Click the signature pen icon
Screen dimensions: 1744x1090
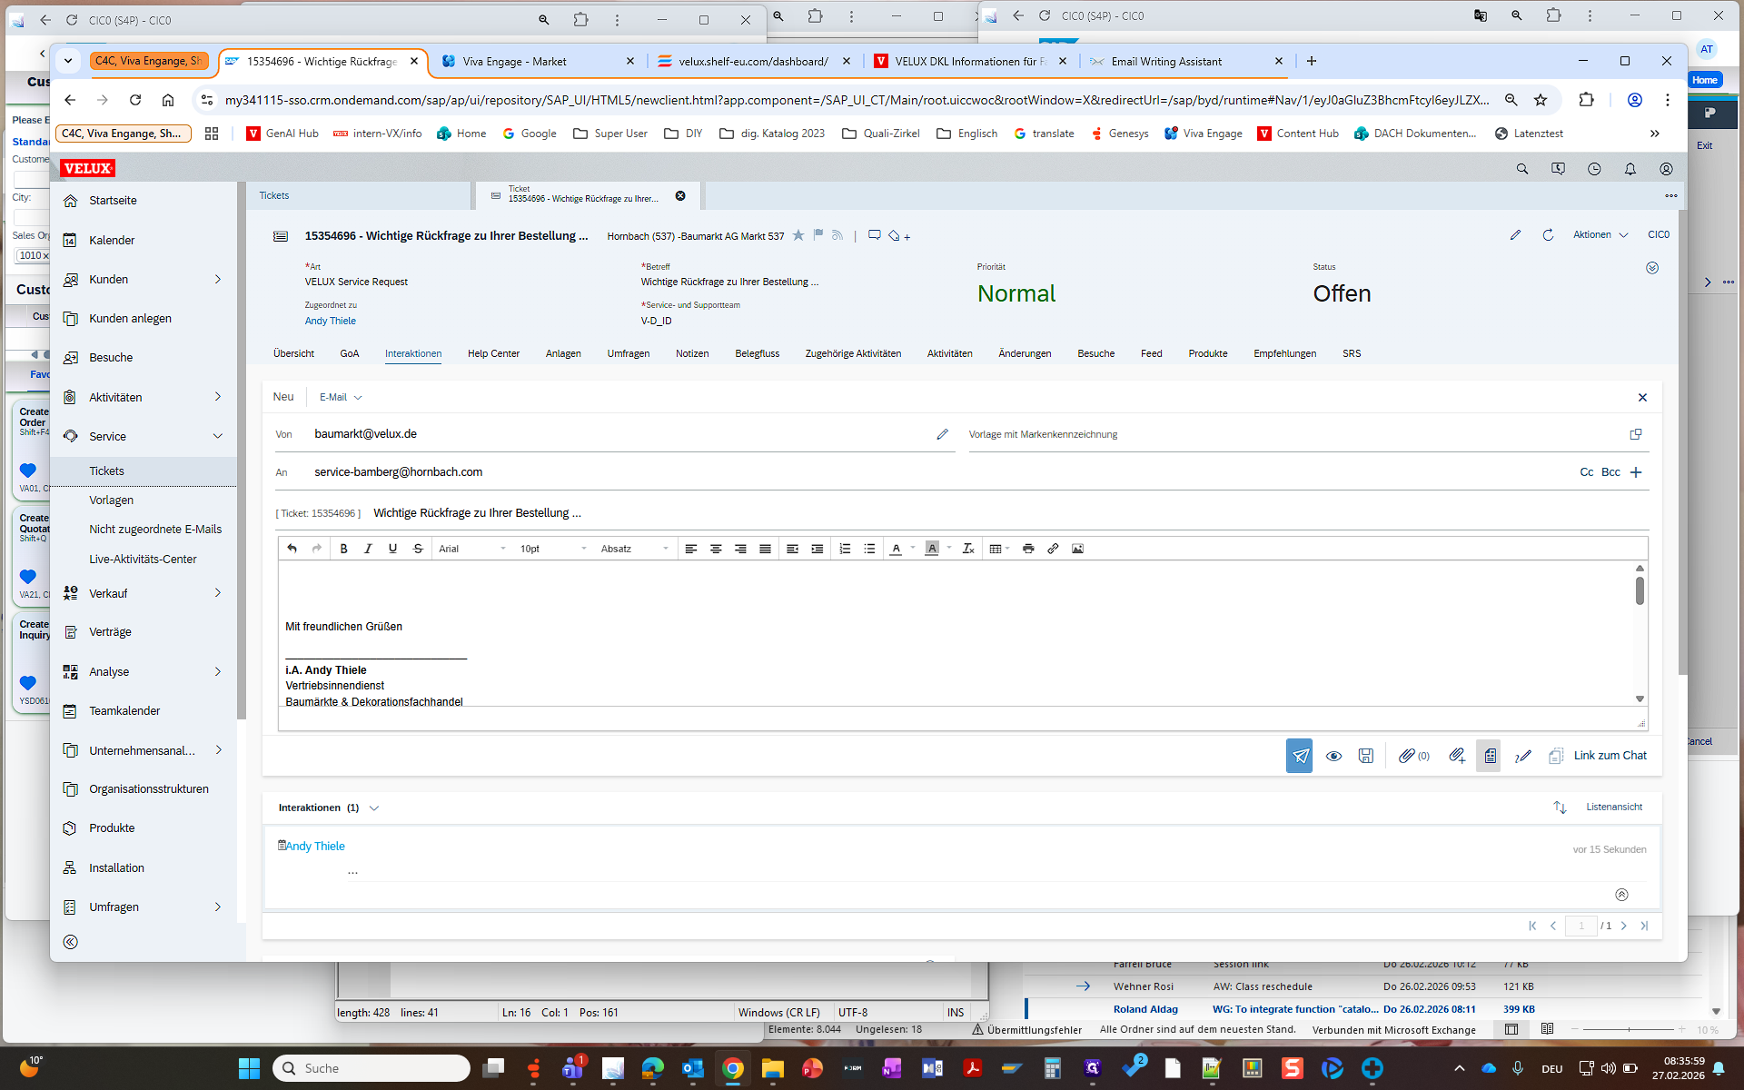(1523, 756)
